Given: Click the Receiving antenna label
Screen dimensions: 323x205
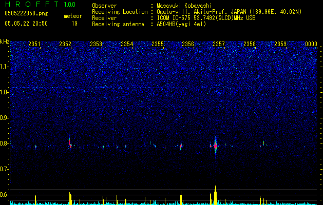Looking at the screenshot, I should [x=118, y=24].
